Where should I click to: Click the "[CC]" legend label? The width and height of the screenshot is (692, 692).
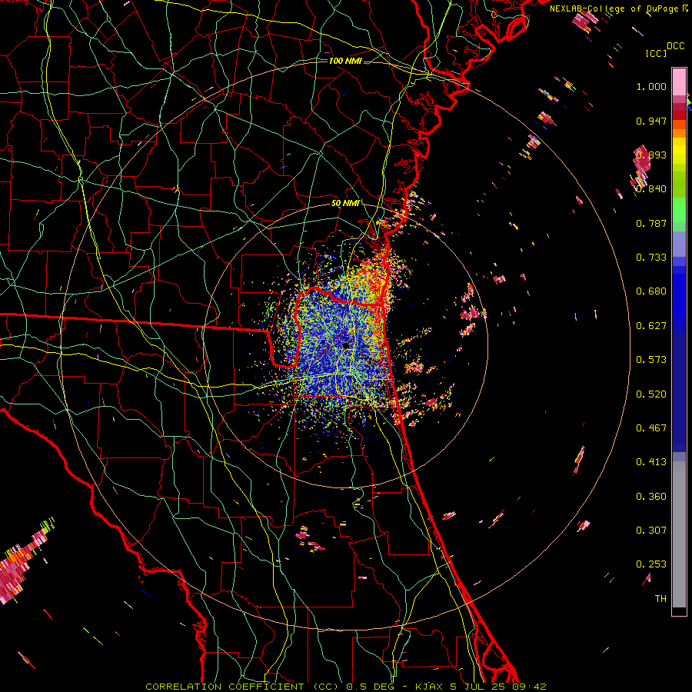pyautogui.click(x=656, y=53)
